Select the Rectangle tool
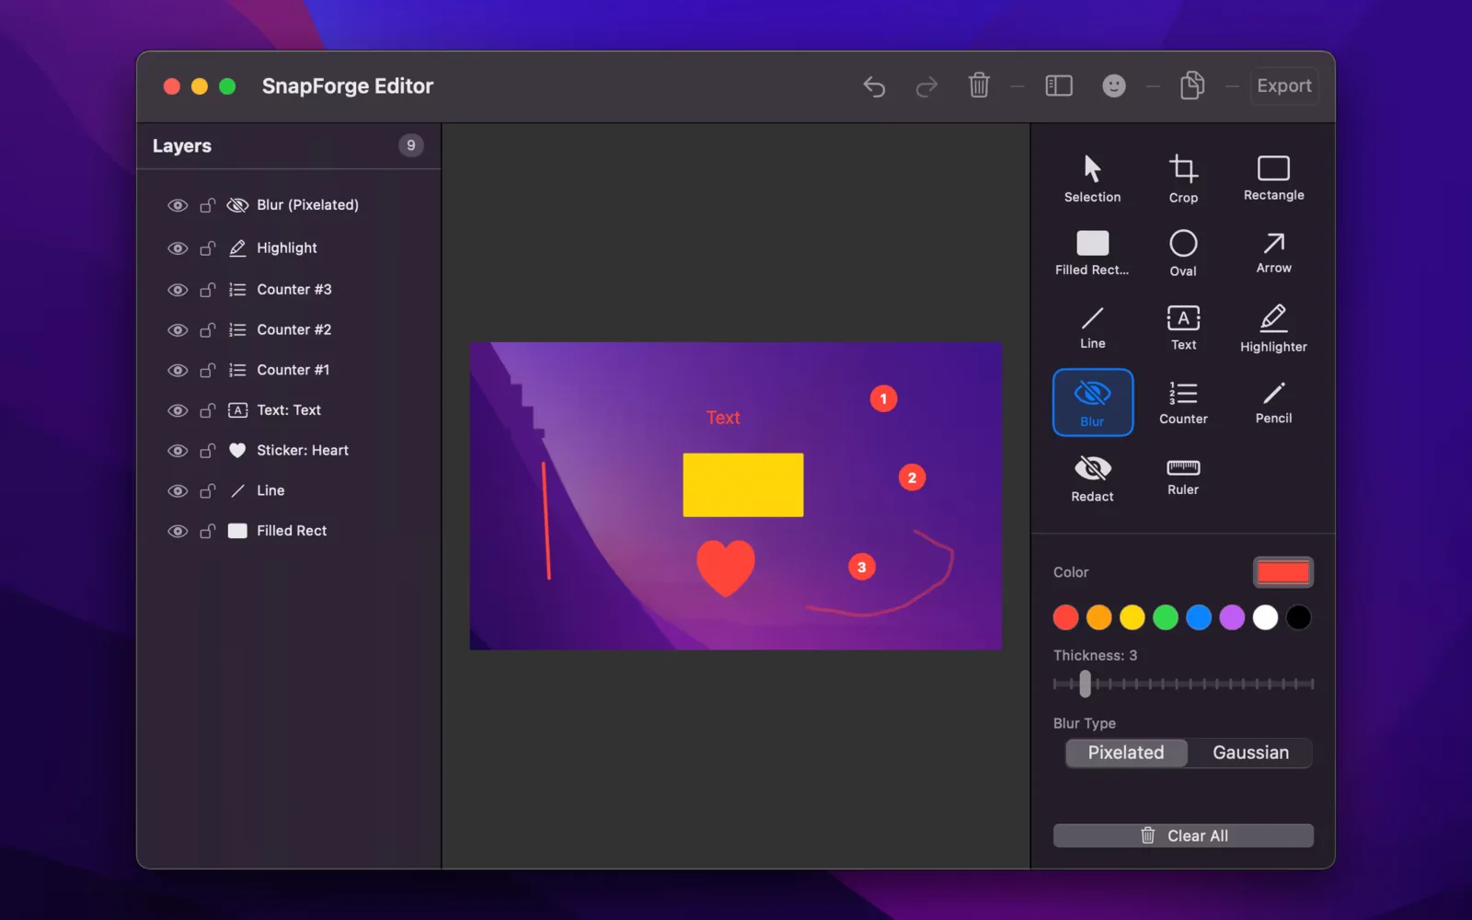Viewport: 1472px width, 920px height. click(x=1273, y=179)
